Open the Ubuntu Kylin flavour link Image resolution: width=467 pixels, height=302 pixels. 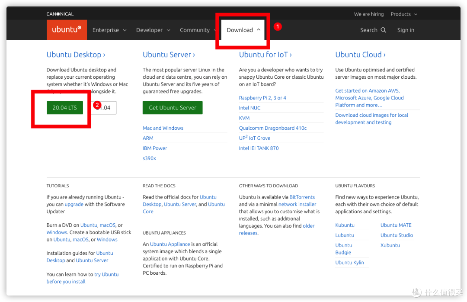[x=350, y=263]
